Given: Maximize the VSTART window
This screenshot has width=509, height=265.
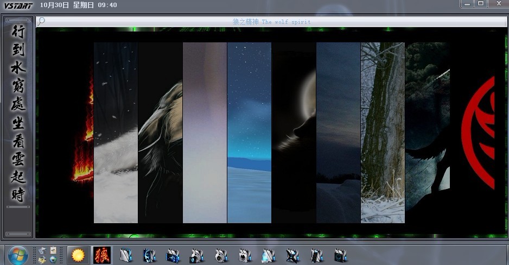Looking at the screenshot, I should click(481, 4).
